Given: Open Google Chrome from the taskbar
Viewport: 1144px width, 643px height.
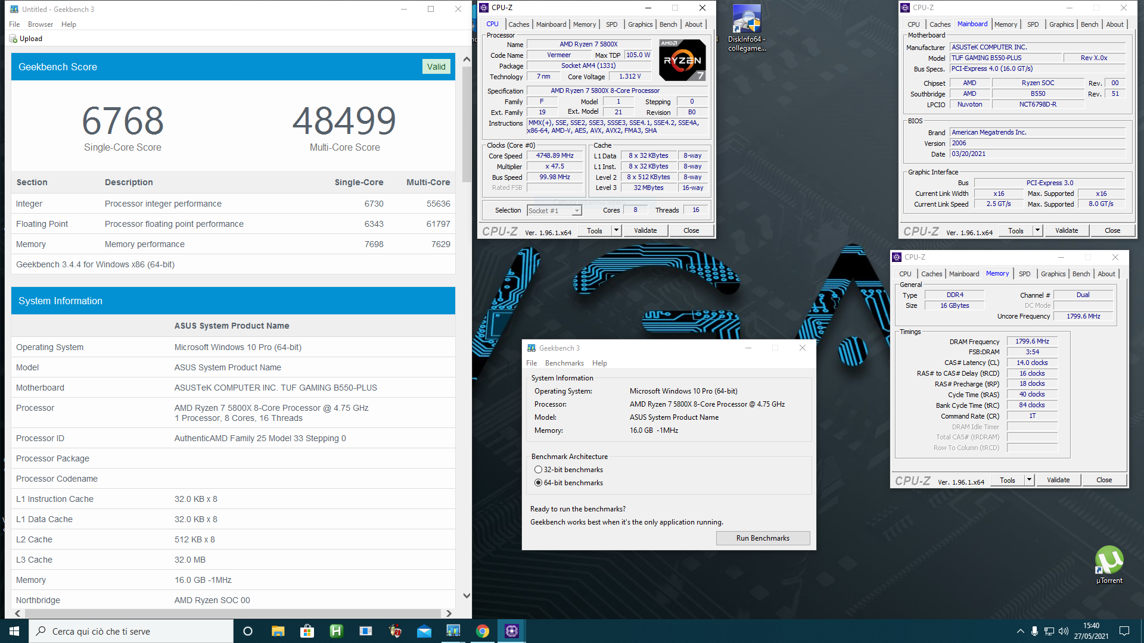Looking at the screenshot, I should pyautogui.click(x=483, y=631).
